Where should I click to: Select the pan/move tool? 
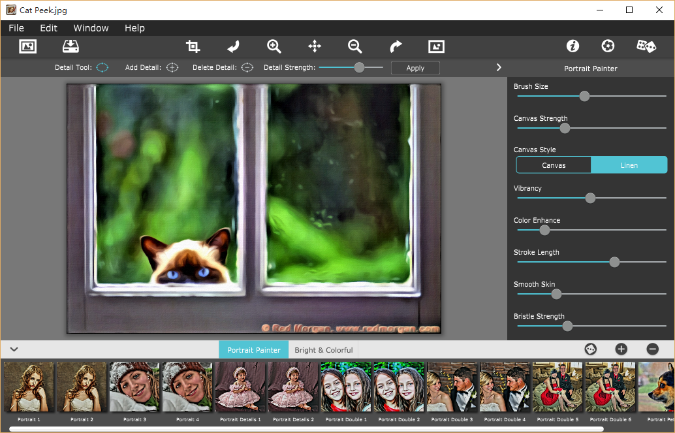(315, 46)
